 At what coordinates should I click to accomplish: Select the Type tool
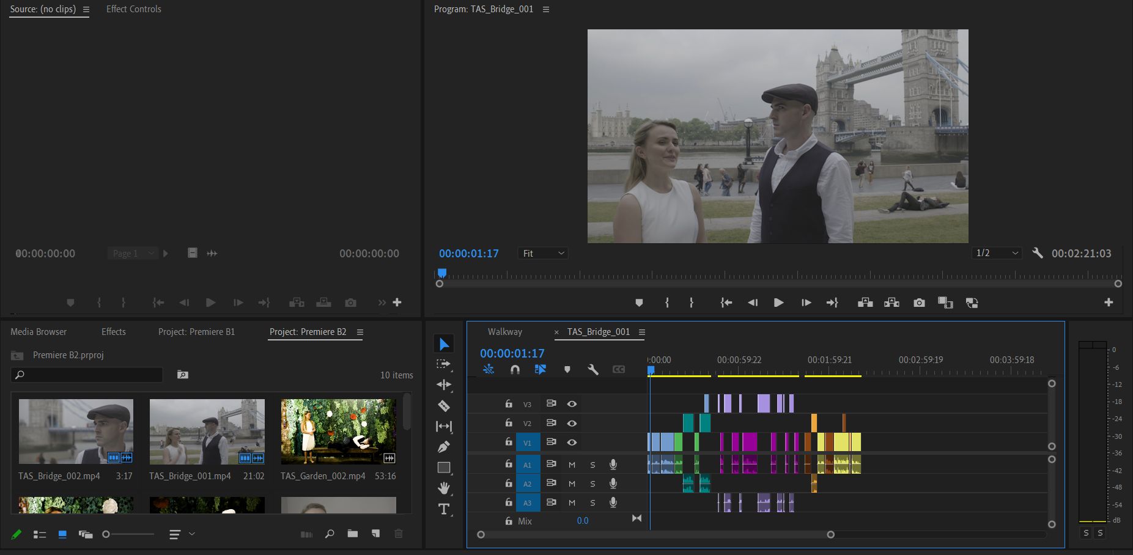coord(444,509)
